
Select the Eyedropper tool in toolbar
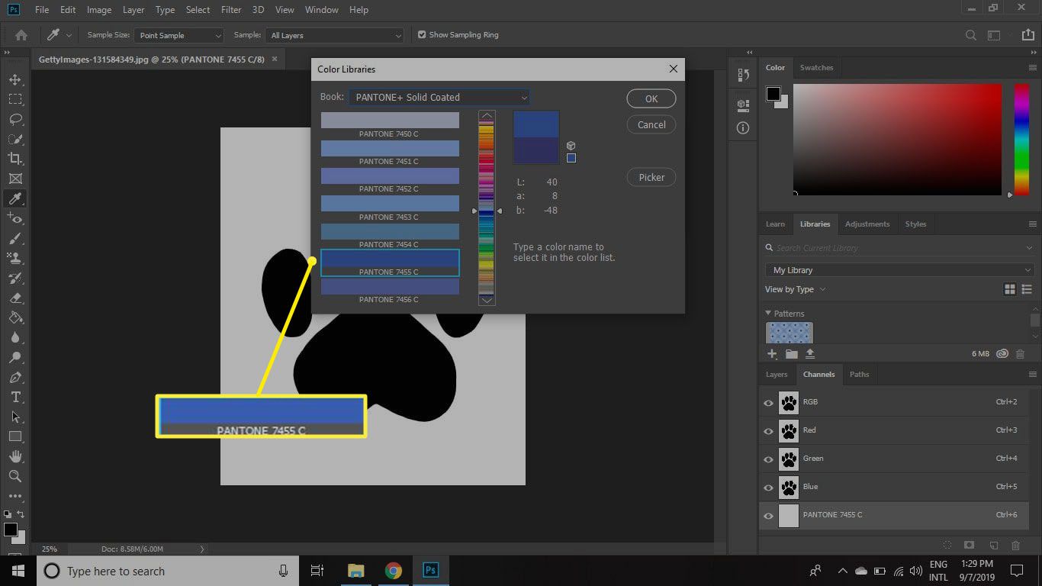15,198
